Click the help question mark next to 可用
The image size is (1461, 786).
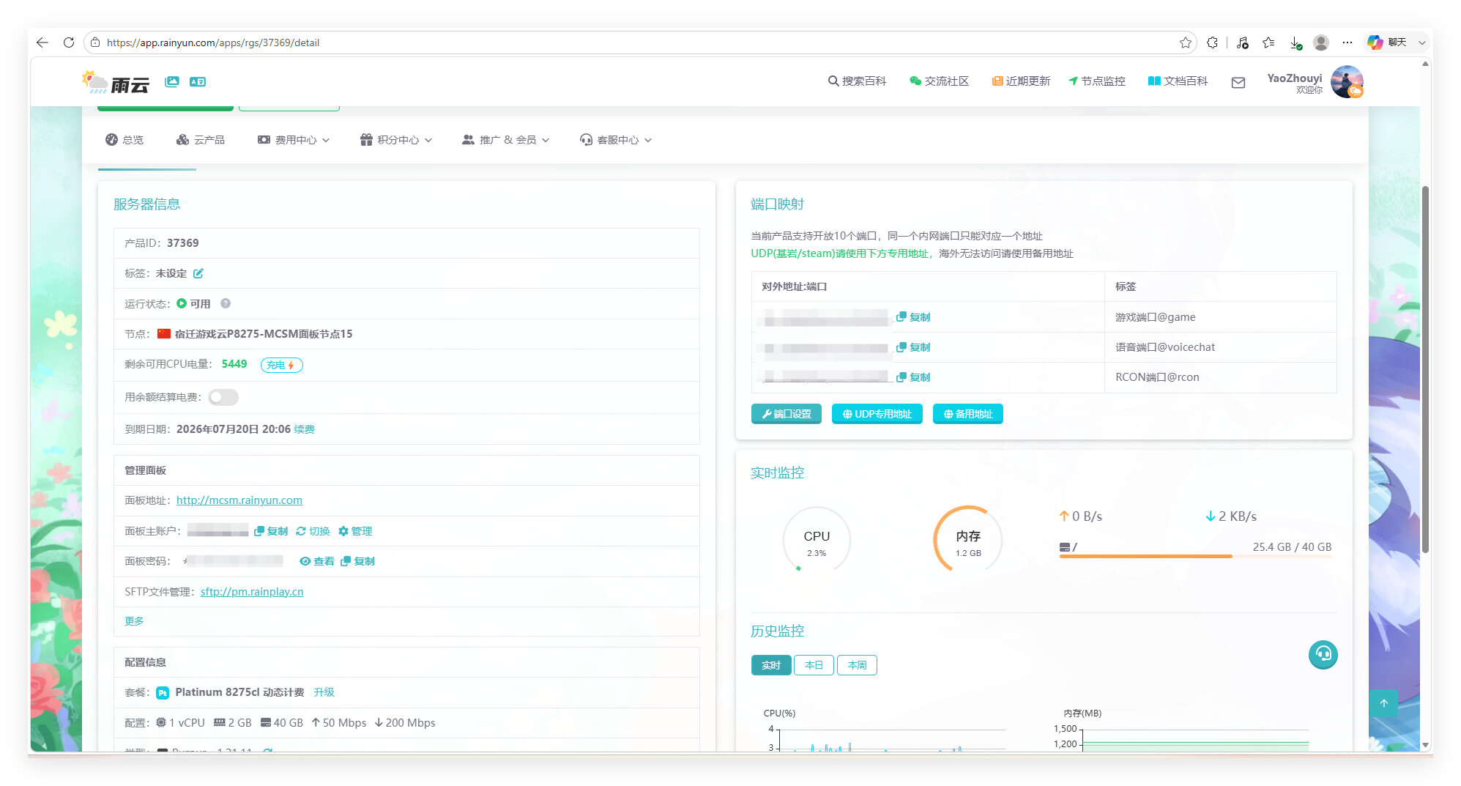226,303
